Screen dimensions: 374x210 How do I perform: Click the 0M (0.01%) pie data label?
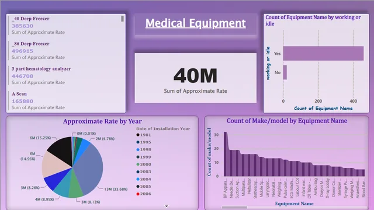tap(86, 134)
